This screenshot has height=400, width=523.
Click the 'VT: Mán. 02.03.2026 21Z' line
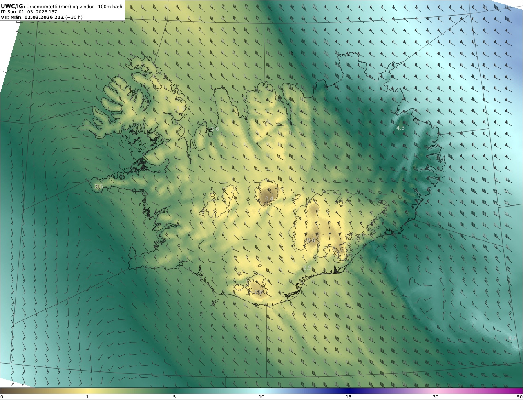(32, 17)
